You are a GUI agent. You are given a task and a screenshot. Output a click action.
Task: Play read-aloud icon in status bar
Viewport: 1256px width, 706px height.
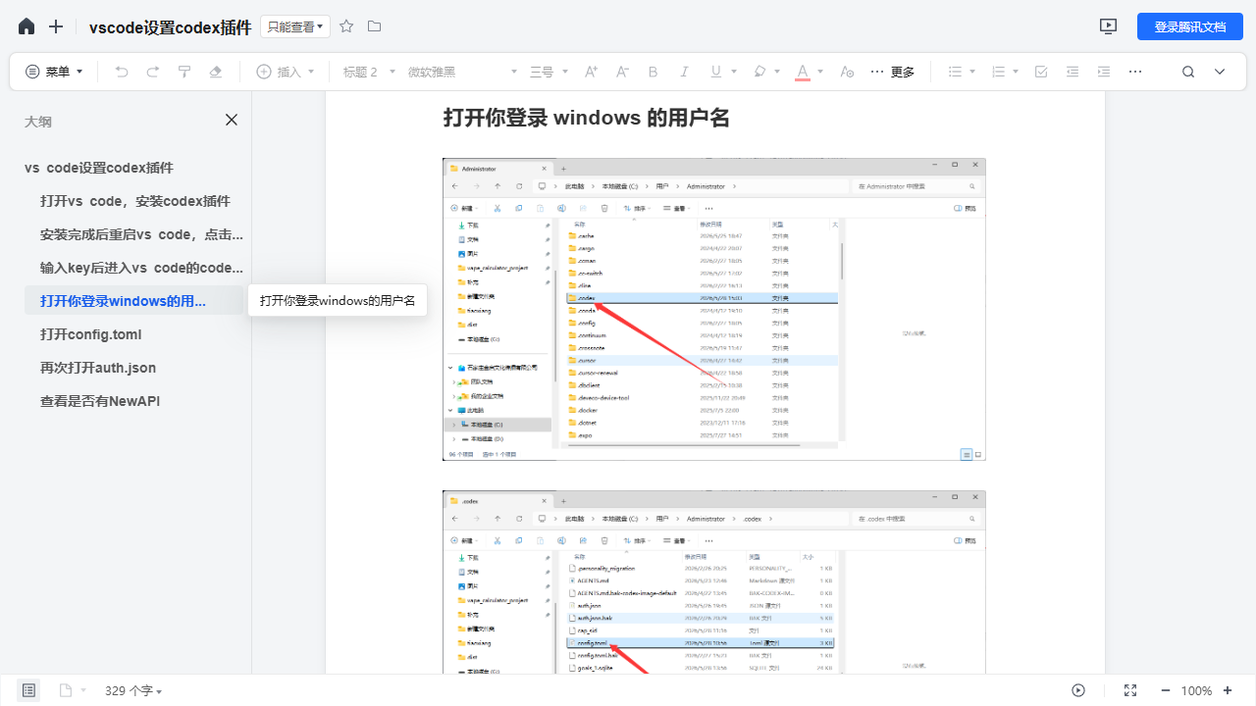(1078, 690)
